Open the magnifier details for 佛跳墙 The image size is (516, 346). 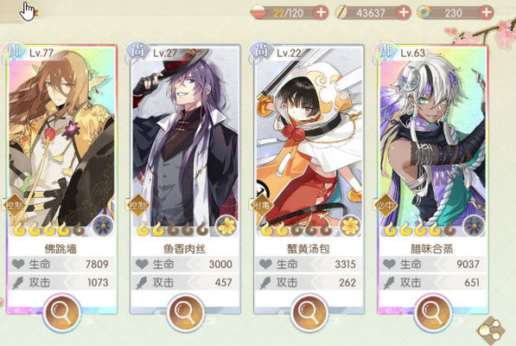(x=61, y=313)
